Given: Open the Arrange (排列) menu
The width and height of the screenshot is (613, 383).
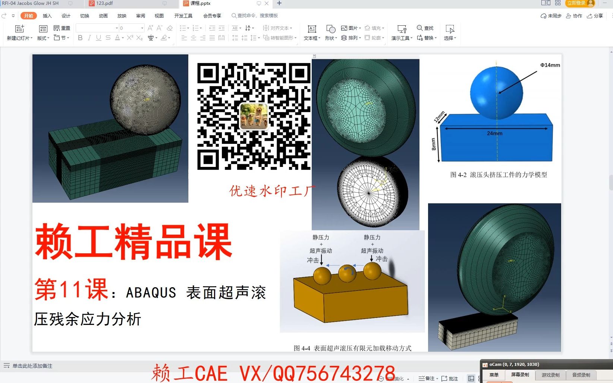Looking at the screenshot, I should [351, 38].
